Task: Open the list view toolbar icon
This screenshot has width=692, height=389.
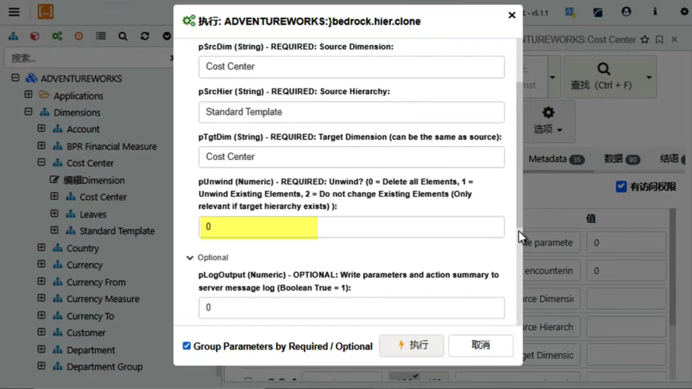Action: (x=101, y=36)
